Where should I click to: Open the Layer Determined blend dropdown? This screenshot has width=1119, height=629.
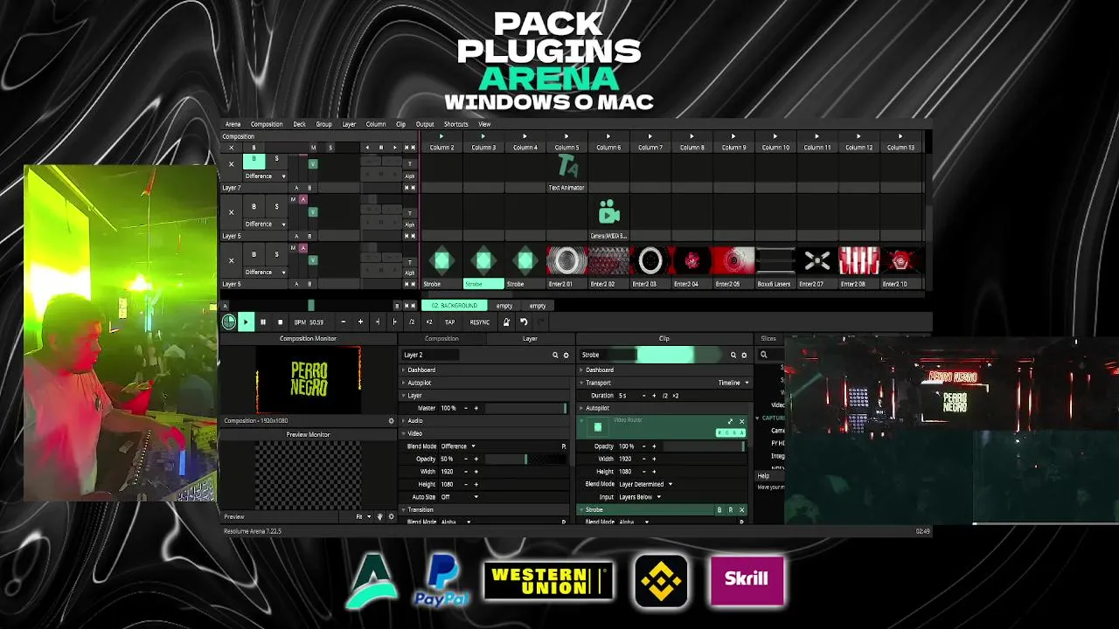point(645,484)
